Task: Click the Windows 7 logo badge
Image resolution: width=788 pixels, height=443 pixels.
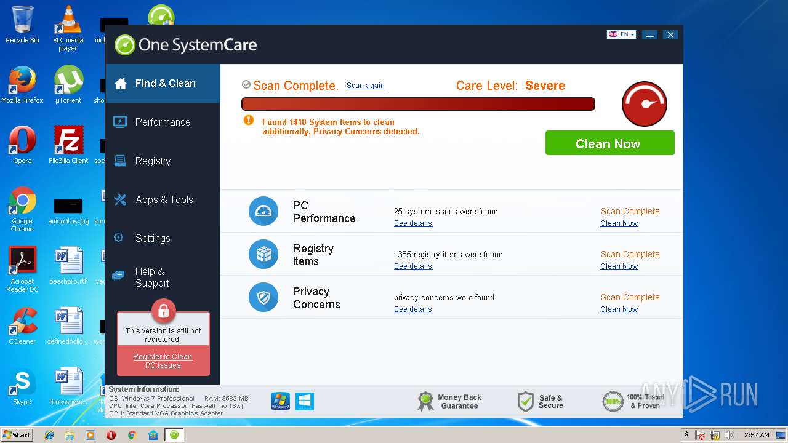Action: [x=280, y=401]
